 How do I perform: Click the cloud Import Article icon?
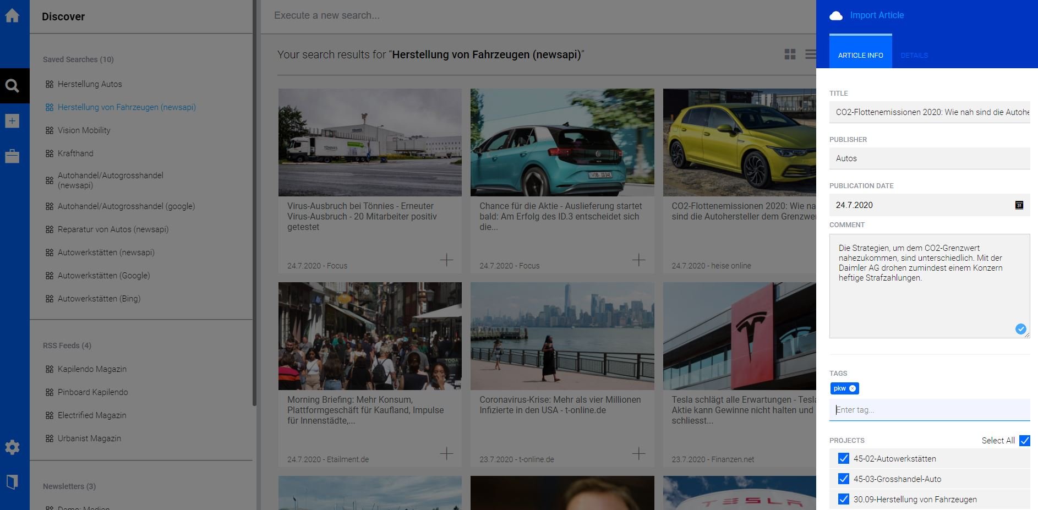coord(836,15)
